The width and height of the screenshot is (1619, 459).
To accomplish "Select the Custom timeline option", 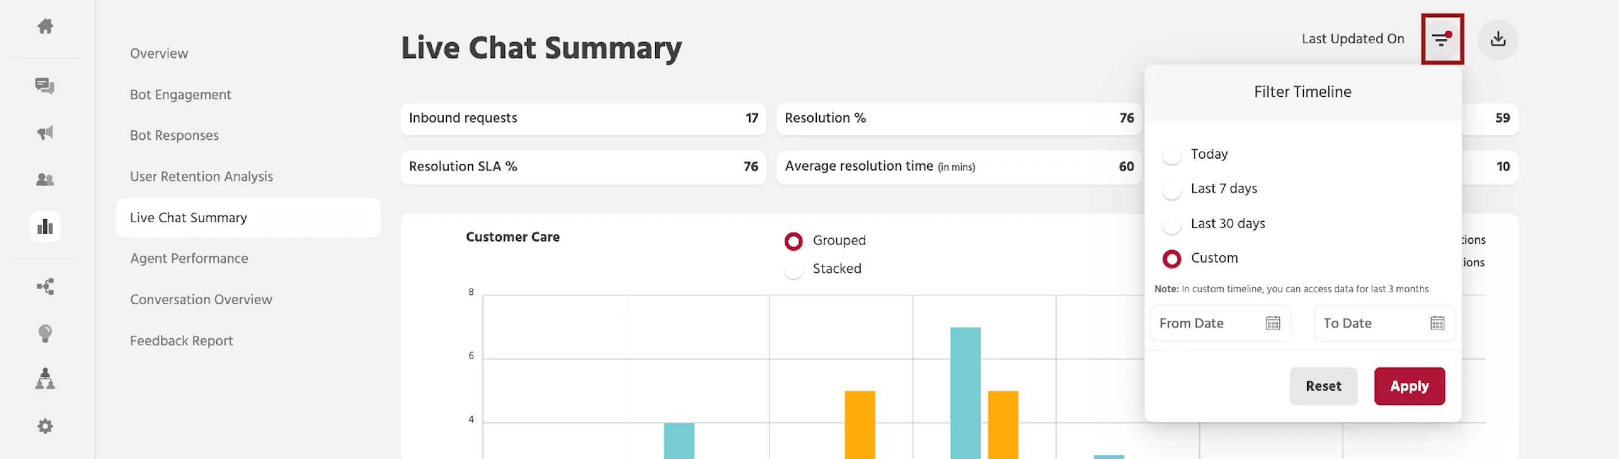I will coord(1172,259).
